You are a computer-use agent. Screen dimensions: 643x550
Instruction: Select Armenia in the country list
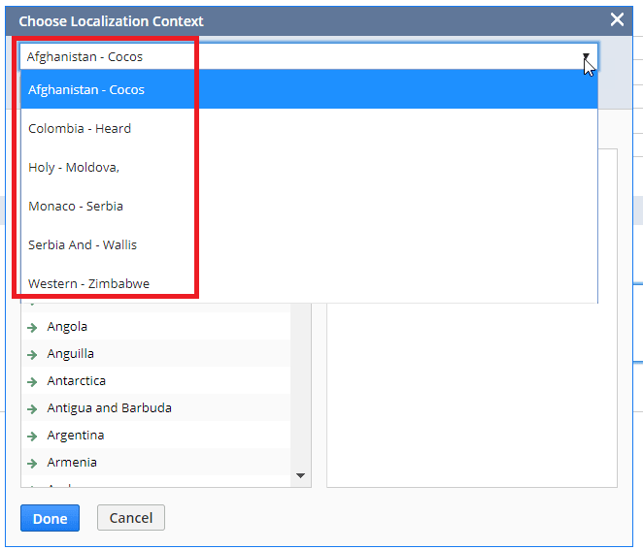click(72, 462)
